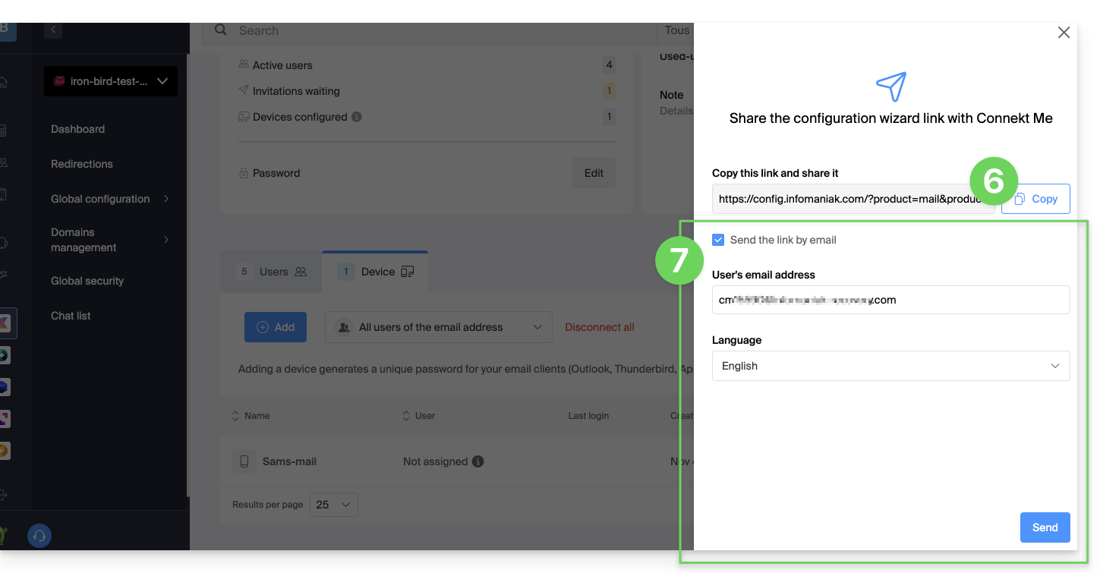Image resolution: width=1100 pixels, height=573 pixels.
Task: Collapse the sidebar with the back chevron
Action: point(53,30)
